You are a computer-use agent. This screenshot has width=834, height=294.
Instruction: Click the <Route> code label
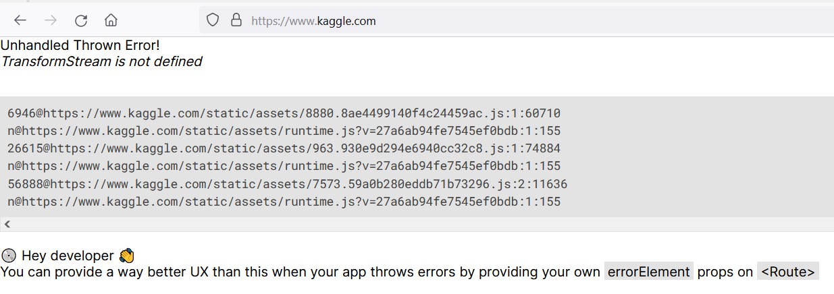click(x=787, y=272)
